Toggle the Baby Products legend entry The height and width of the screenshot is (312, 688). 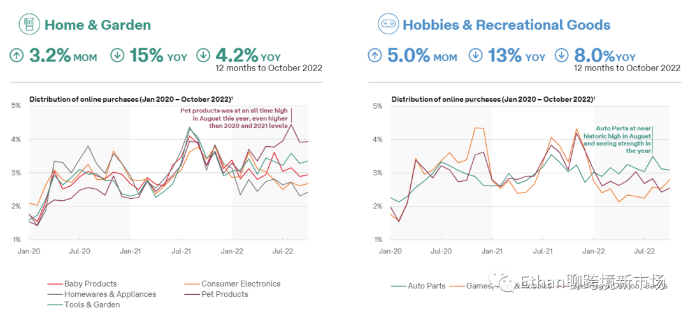tap(90, 284)
